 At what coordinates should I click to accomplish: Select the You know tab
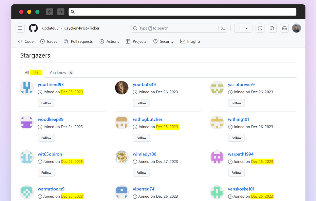(61, 73)
